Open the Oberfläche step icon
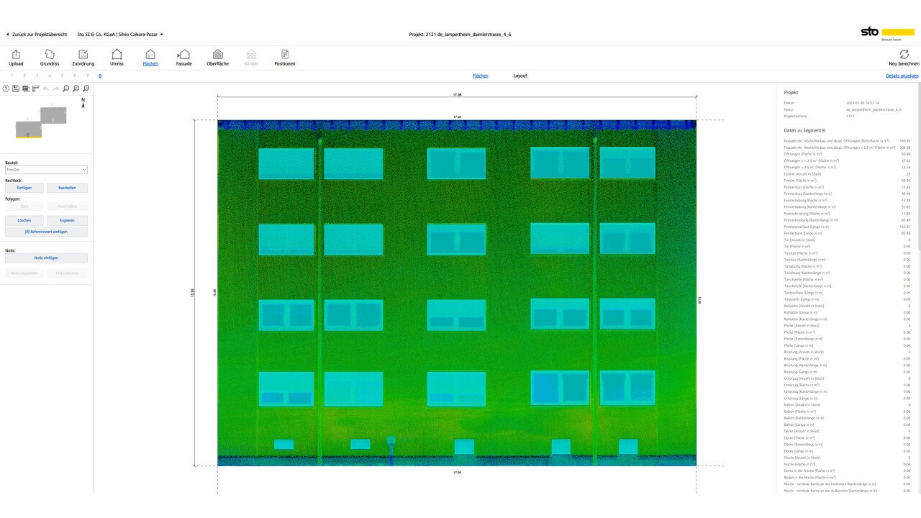Screen dimensions: 921x518 (217, 54)
